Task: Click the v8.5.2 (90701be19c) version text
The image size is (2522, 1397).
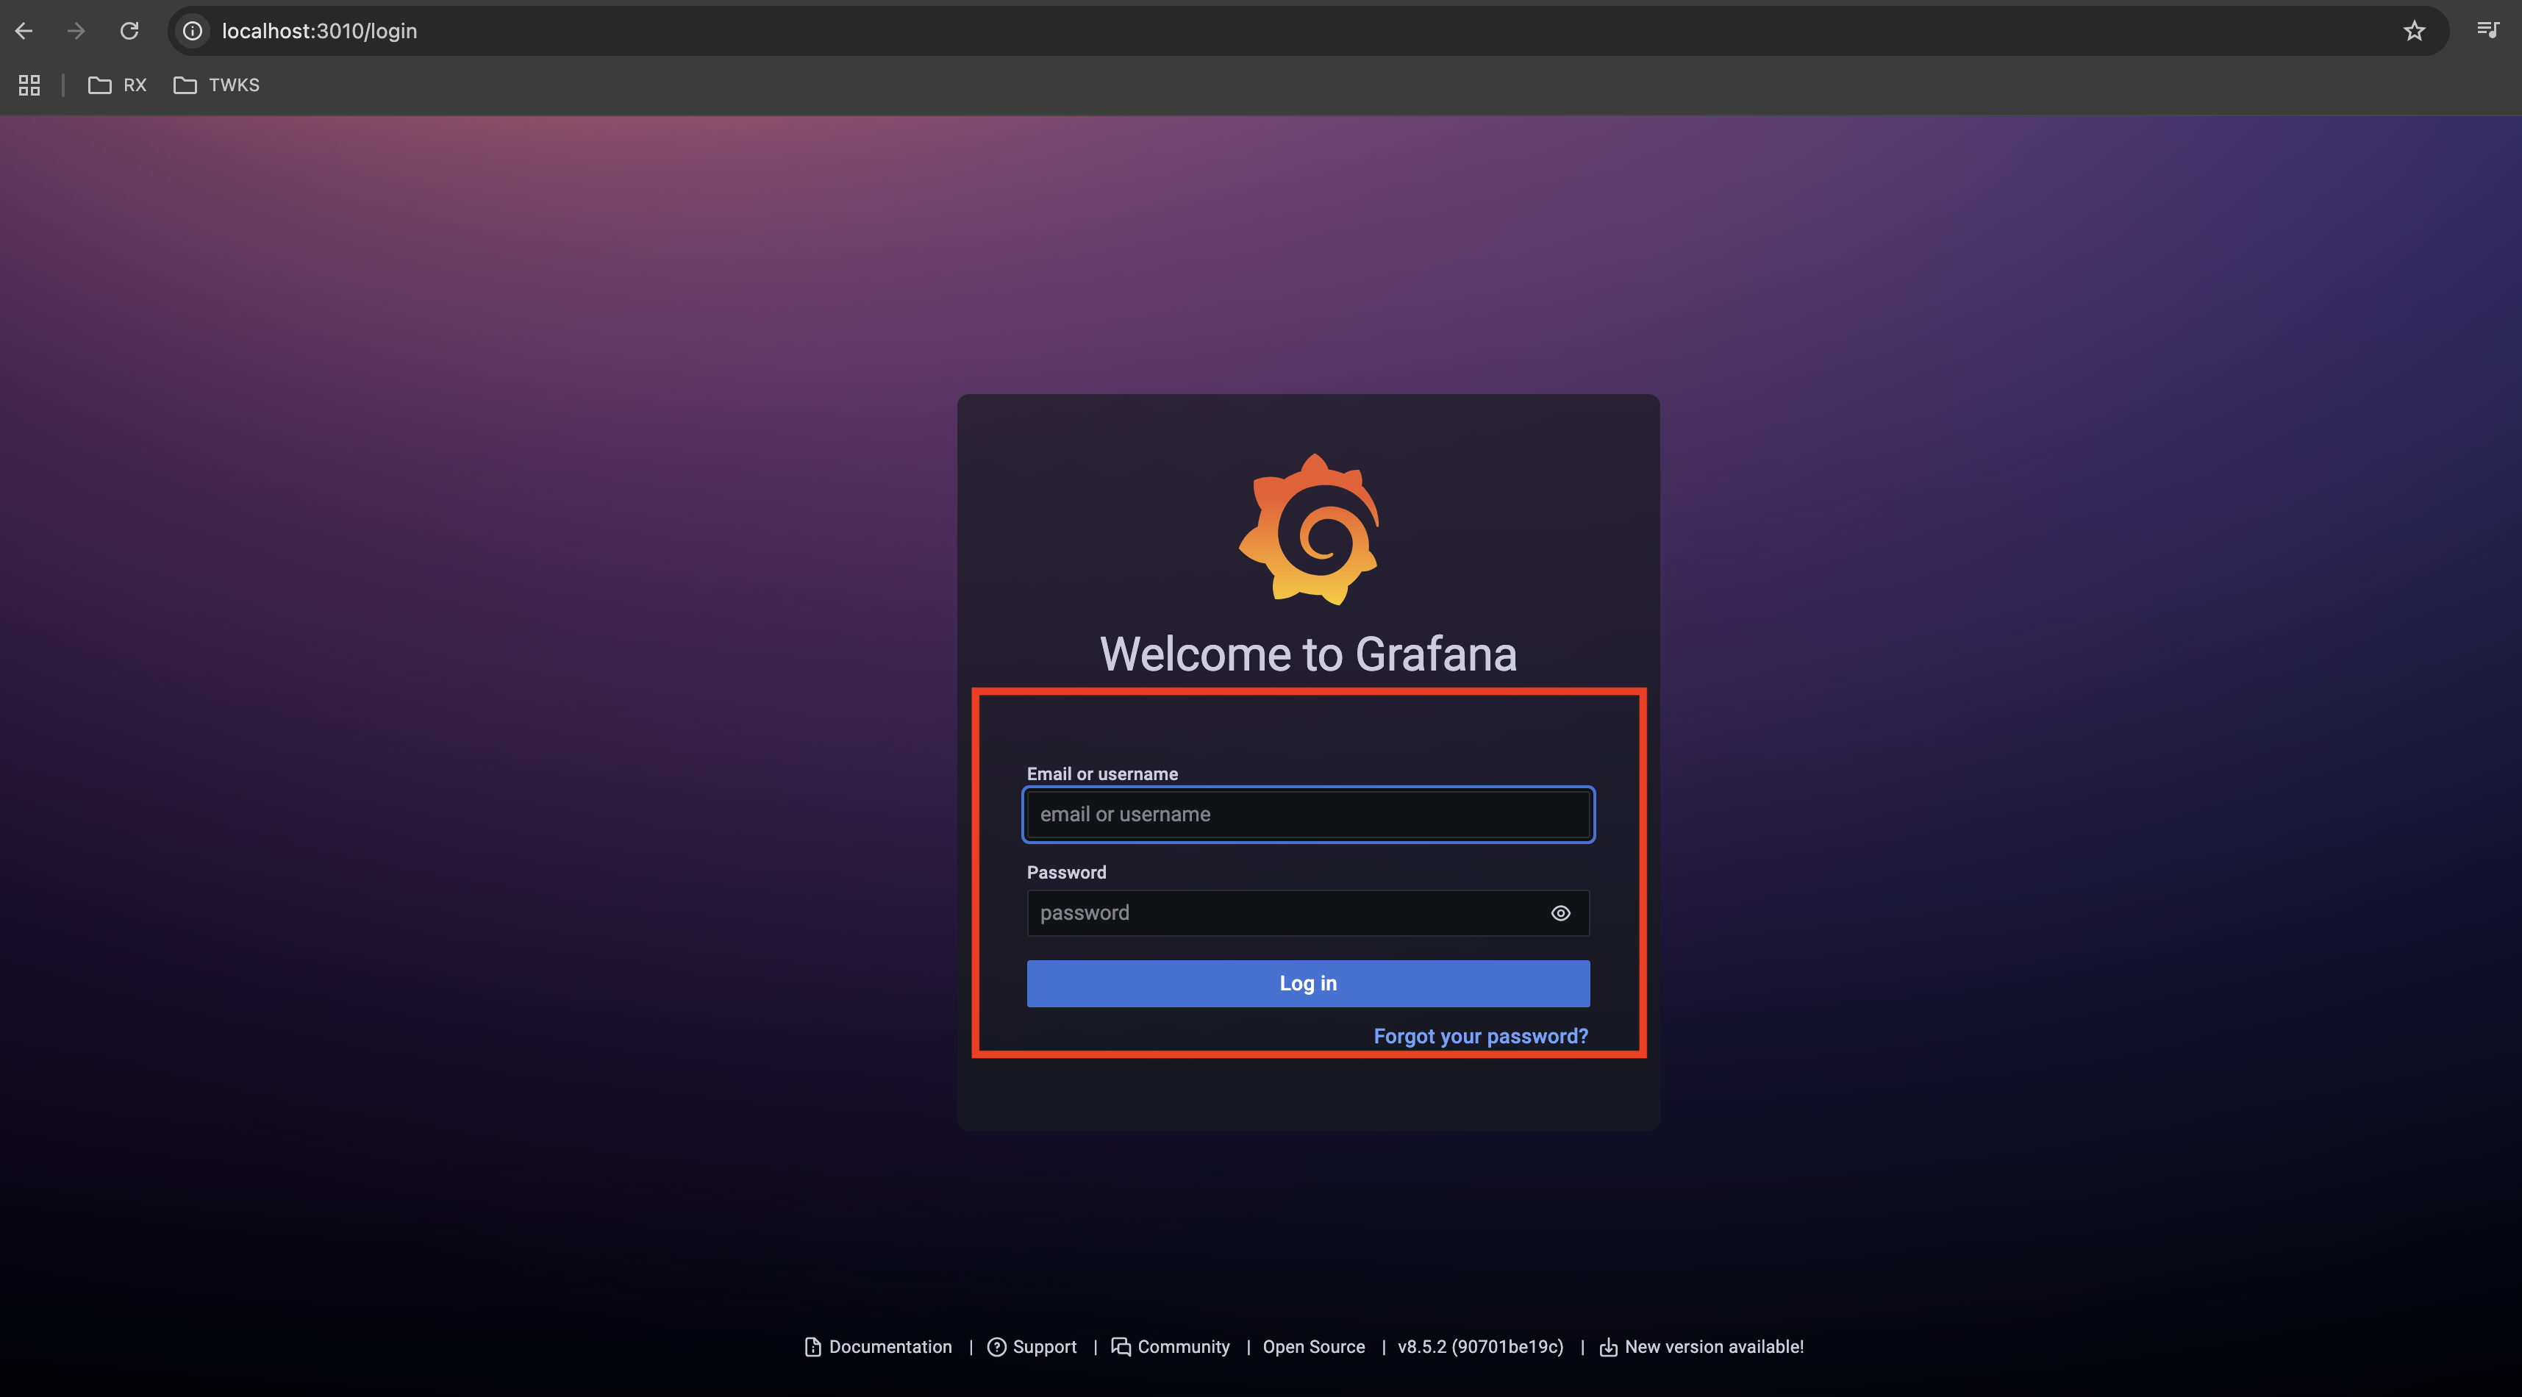Action: 1480,1347
